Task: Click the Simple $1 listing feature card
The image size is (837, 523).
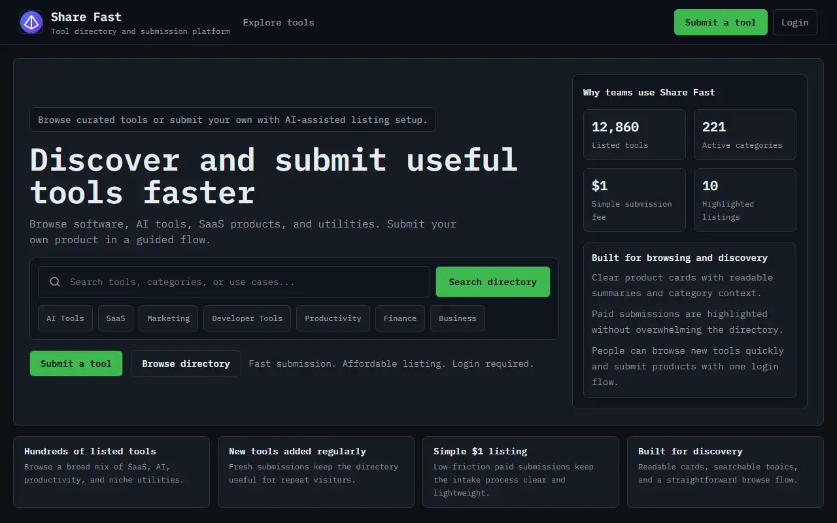Action: (x=521, y=472)
